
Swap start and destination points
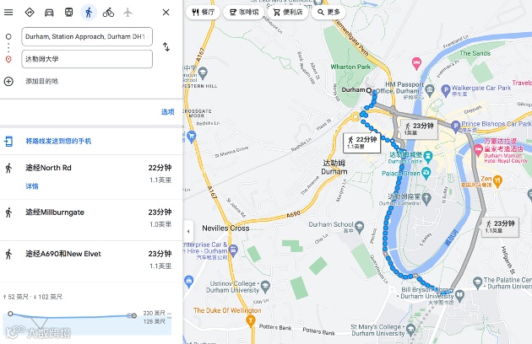pos(166,46)
